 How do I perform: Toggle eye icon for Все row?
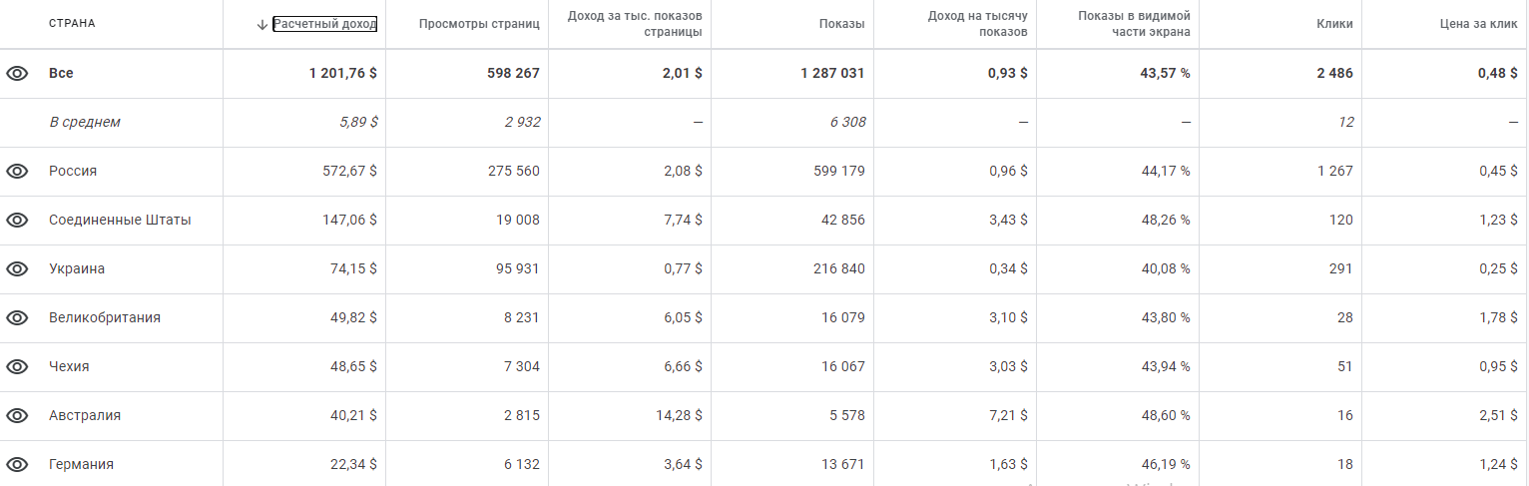click(17, 73)
